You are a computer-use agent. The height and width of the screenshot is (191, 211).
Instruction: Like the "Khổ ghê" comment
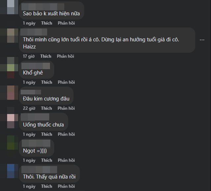coord(46,82)
